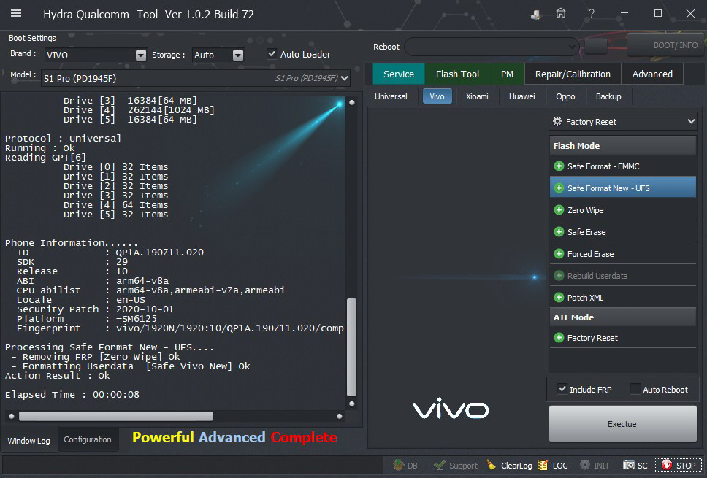Click the BOOT/ INFO button
The image size is (707, 478).
point(666,45)
